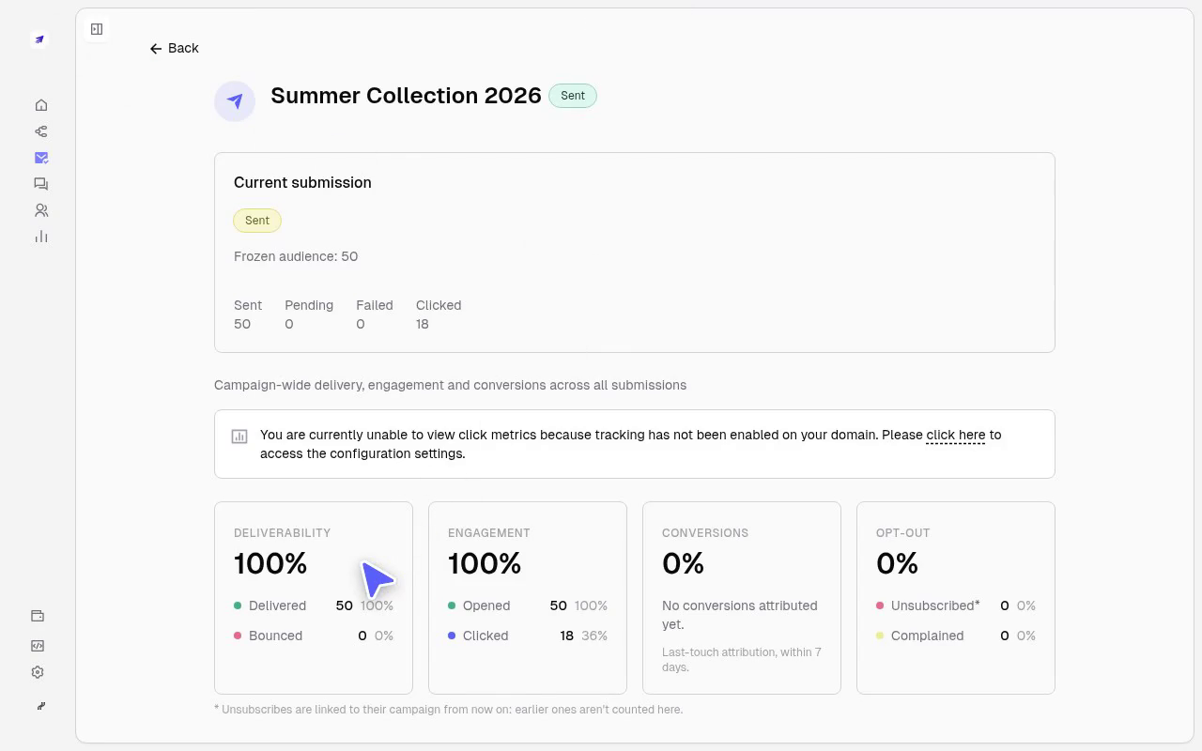Click the Bounced row in Deliverability

tap(314, 636)
